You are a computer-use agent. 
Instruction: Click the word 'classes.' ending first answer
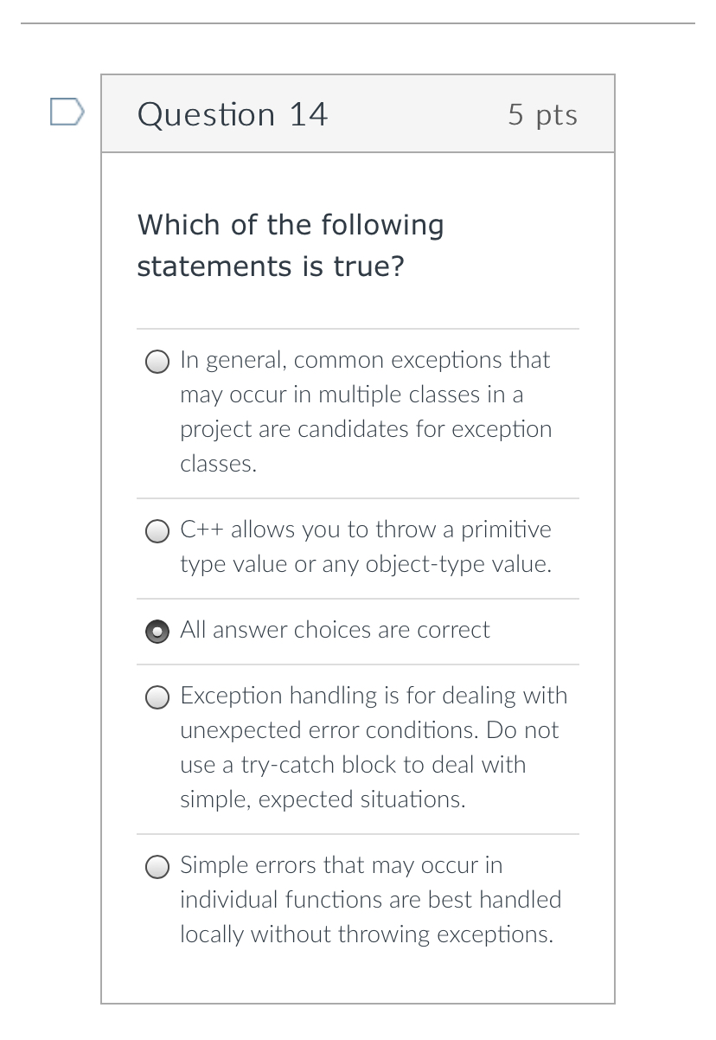[x=218, y=464]
